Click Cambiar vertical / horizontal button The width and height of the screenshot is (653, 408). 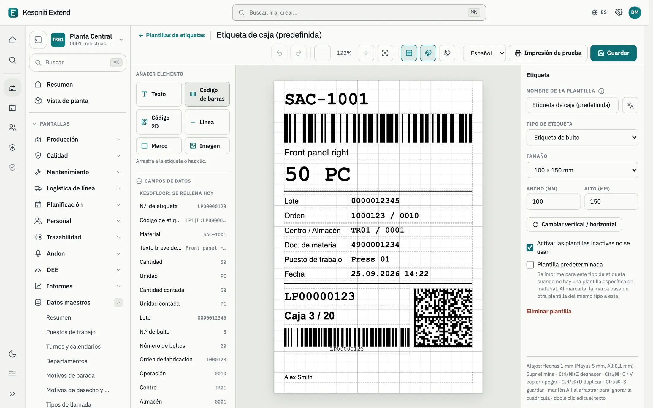coord(574,224)
